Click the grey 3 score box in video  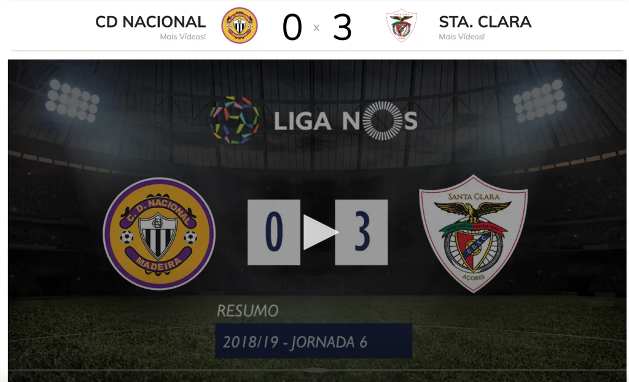click(361, 232)
